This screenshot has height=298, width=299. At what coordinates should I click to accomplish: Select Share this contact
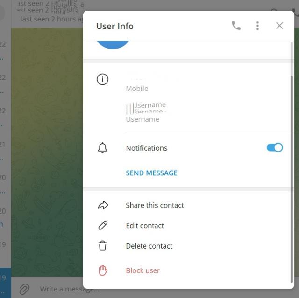[x=155, y=205]
